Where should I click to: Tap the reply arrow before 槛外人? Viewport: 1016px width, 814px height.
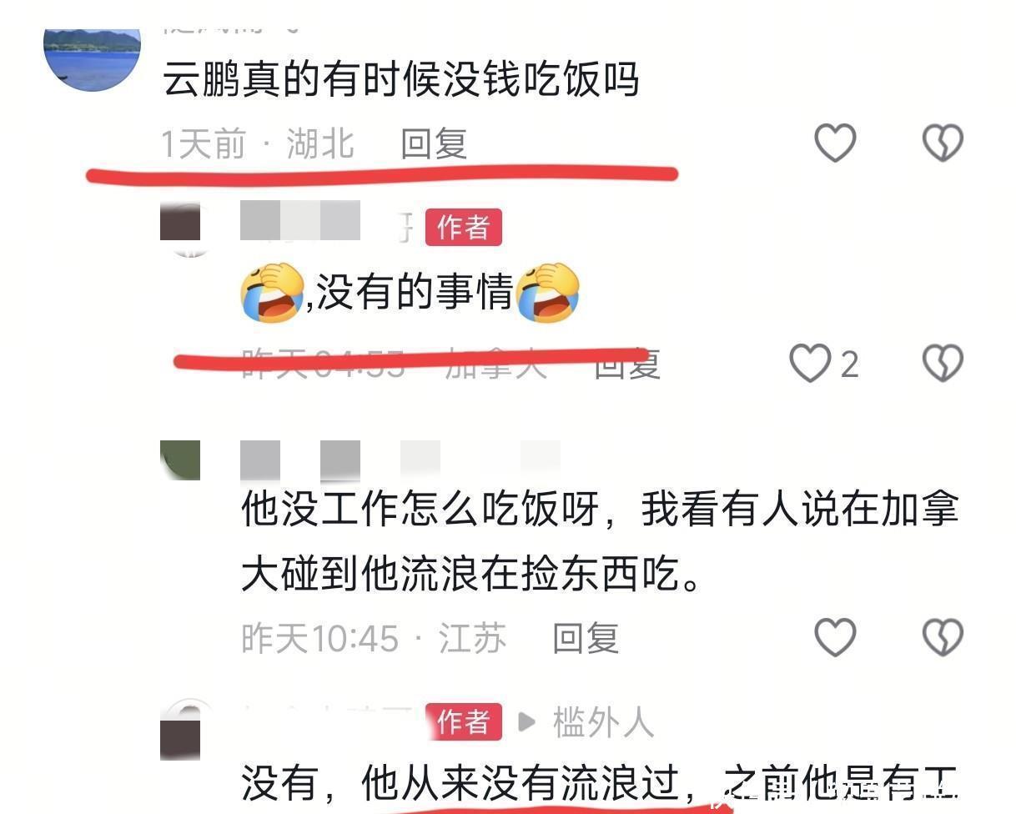[x=526, y=722]
